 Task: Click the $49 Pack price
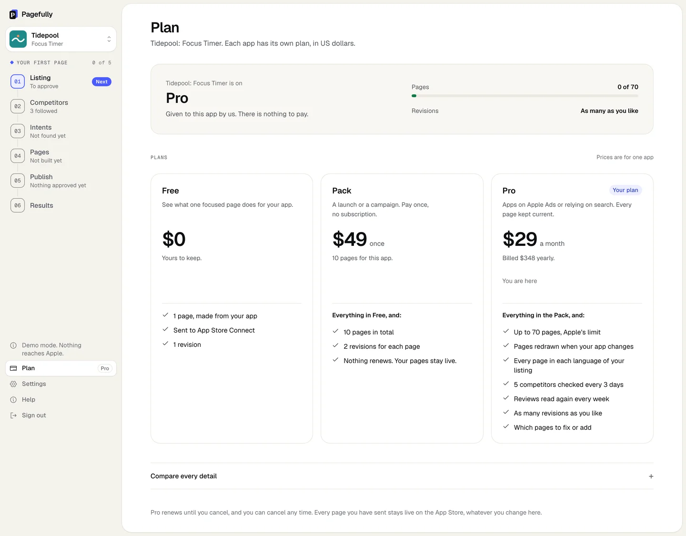pyautogui.click(x=350, y=239)
